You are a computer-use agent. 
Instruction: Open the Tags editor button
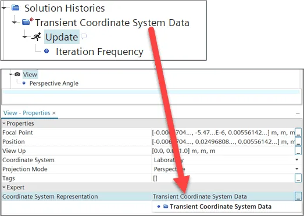(x=298, y=178)
